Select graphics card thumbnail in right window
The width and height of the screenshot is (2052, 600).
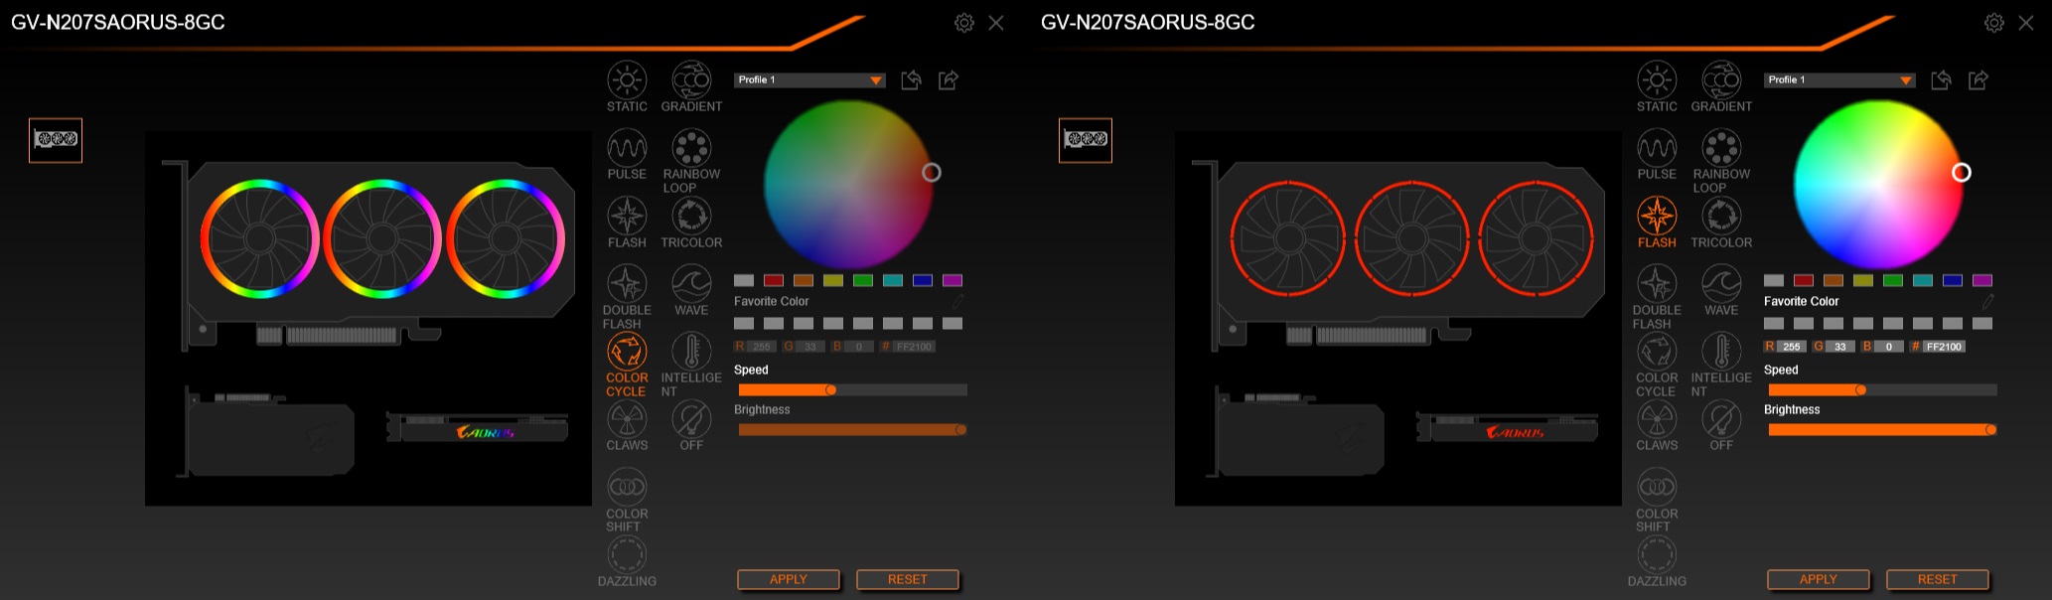pos(1086,140)
